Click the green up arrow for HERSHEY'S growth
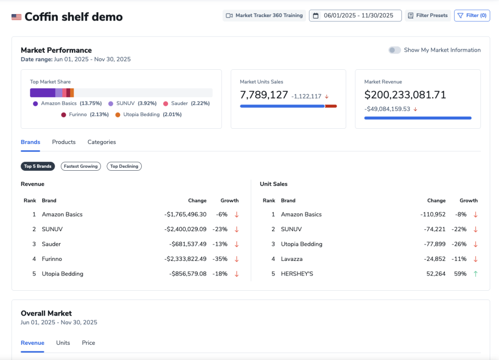This screenshot has height=360, width=499. 476,274
